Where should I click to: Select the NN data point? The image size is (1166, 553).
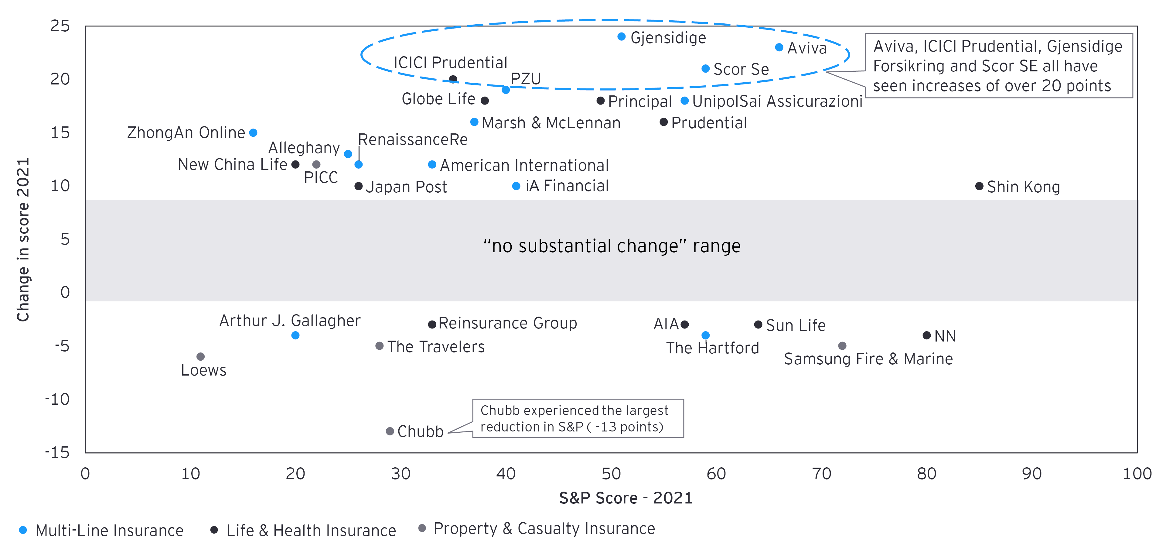(926, 336)
